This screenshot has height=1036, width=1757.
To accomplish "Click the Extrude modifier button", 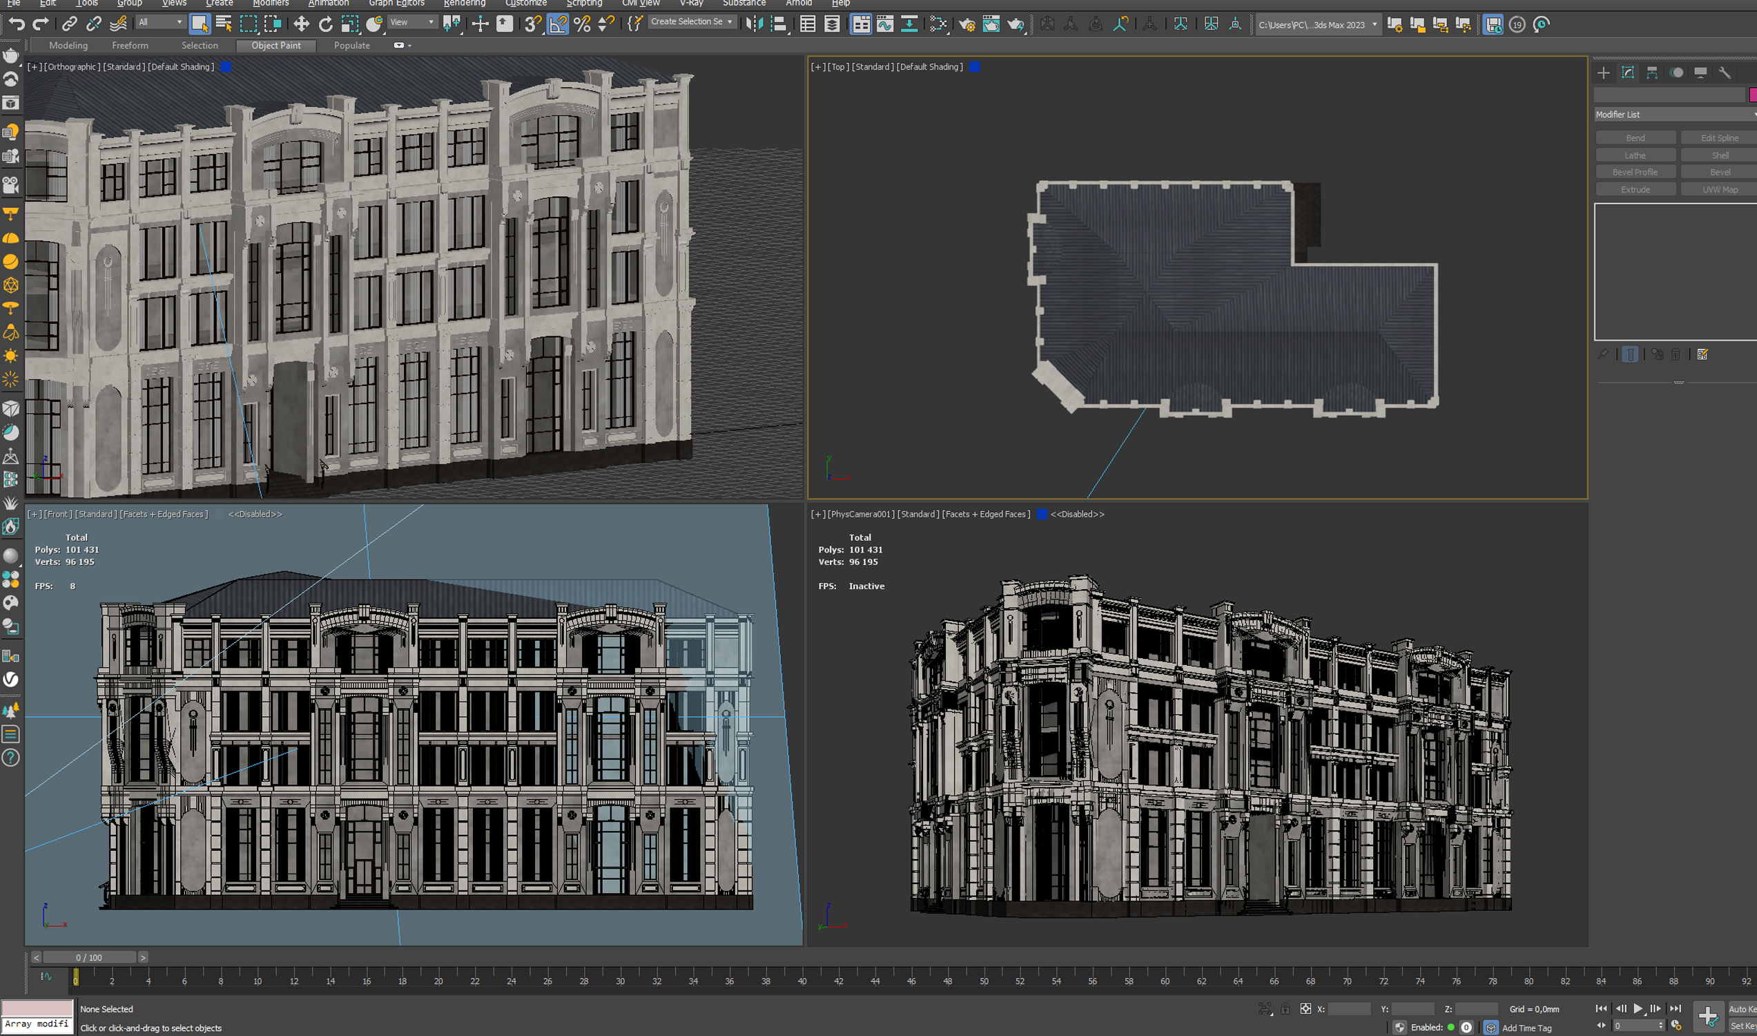I will tap(1635, 190).
